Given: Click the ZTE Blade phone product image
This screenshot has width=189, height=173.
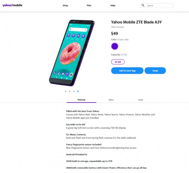Looking at the screenshot, I should click(72, 53).
